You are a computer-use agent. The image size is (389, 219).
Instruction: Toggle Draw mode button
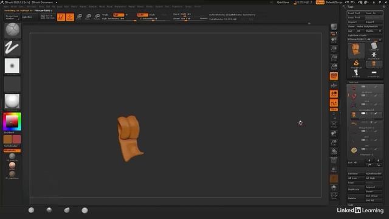click(x=70, y=17)
